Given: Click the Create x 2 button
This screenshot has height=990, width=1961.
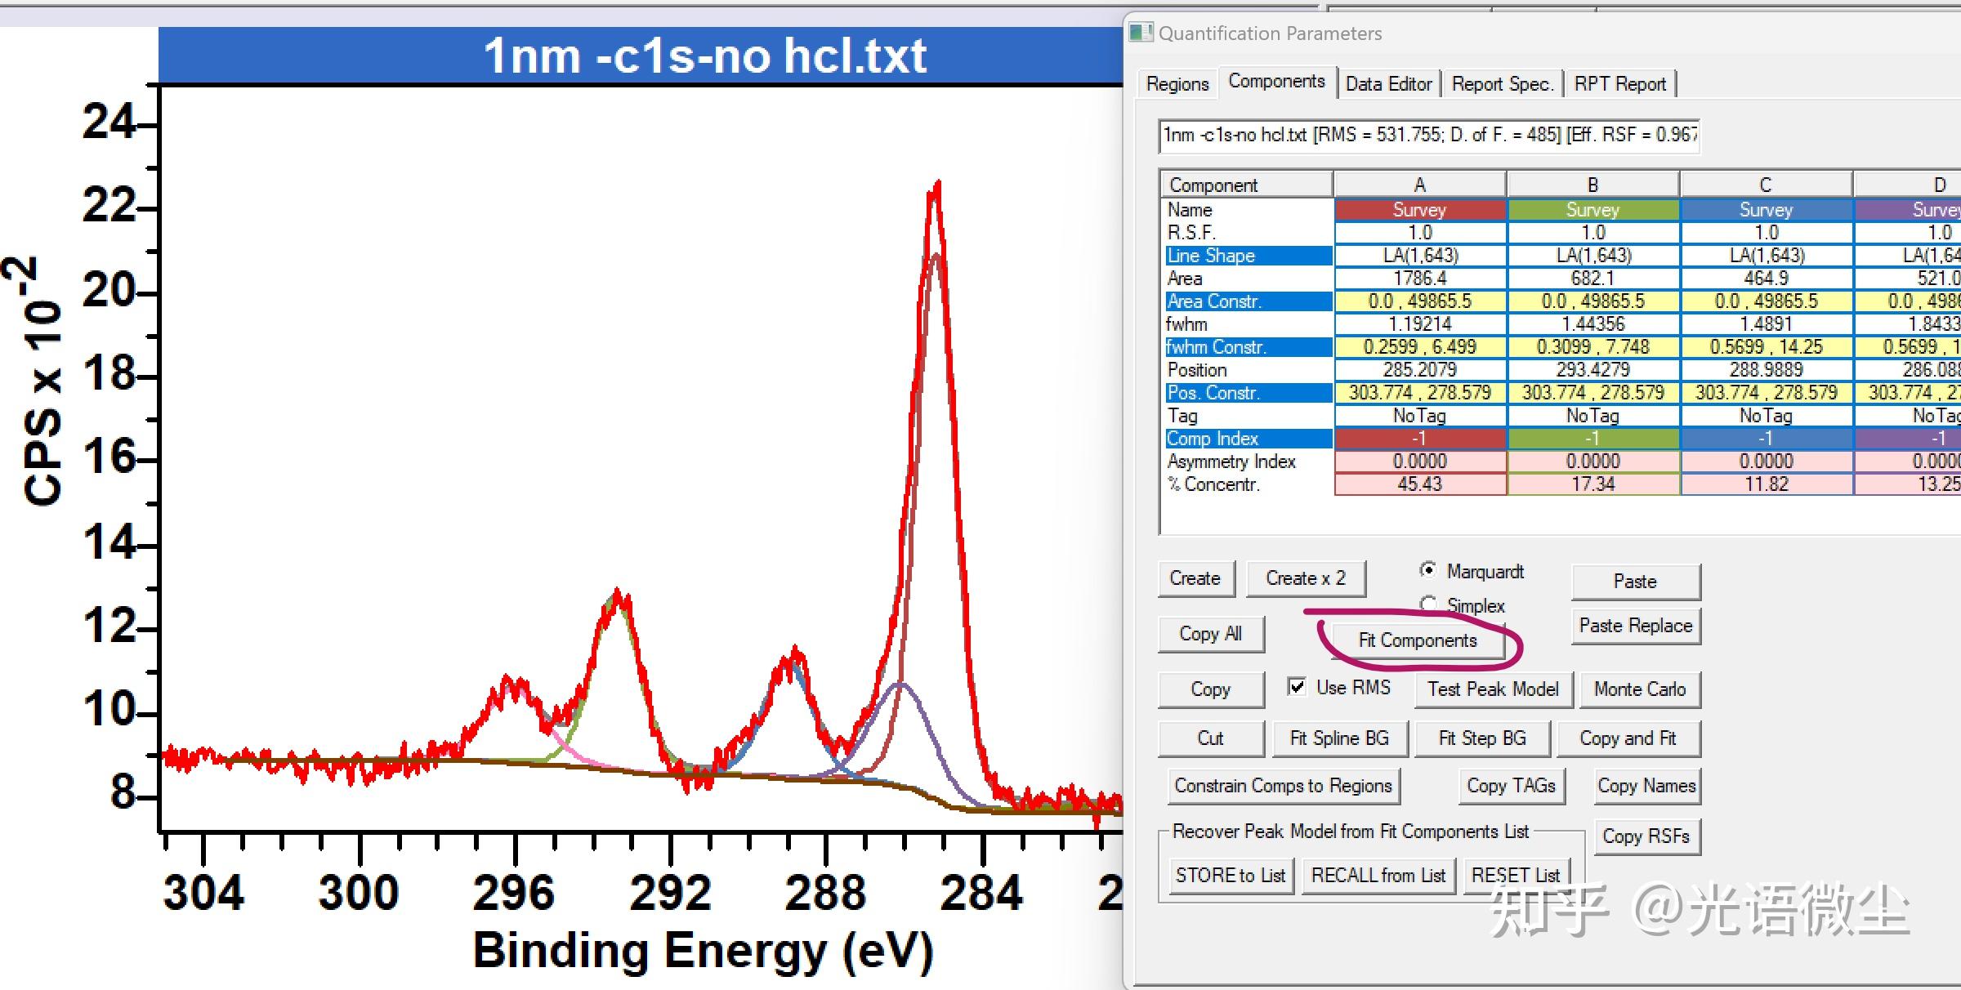Looking at the screenshot, I should coord(1306,578).
